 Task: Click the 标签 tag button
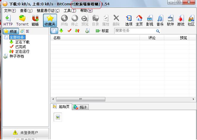pos(102,31)
